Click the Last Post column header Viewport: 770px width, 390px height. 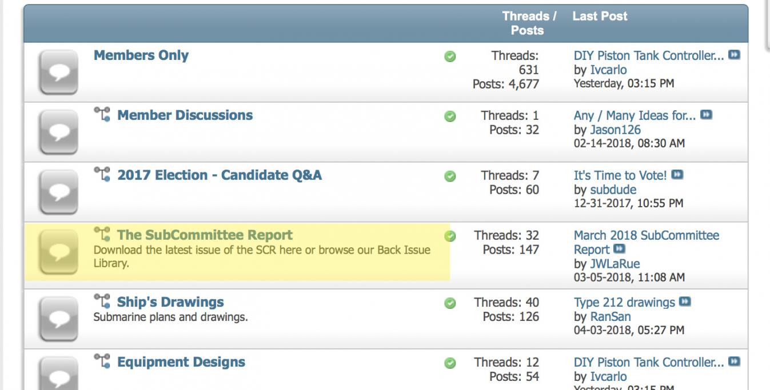(600, 17)
